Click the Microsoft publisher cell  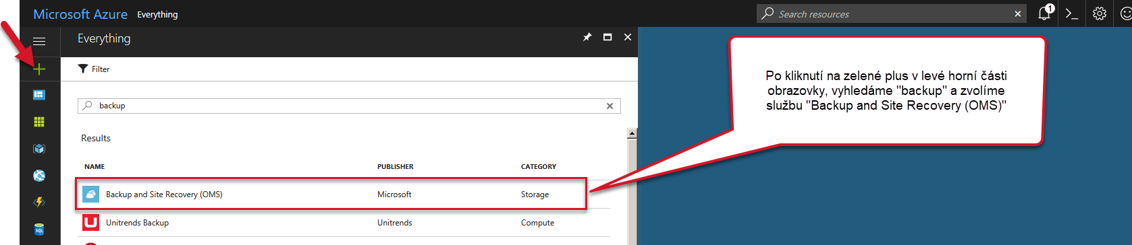[394, 195]
